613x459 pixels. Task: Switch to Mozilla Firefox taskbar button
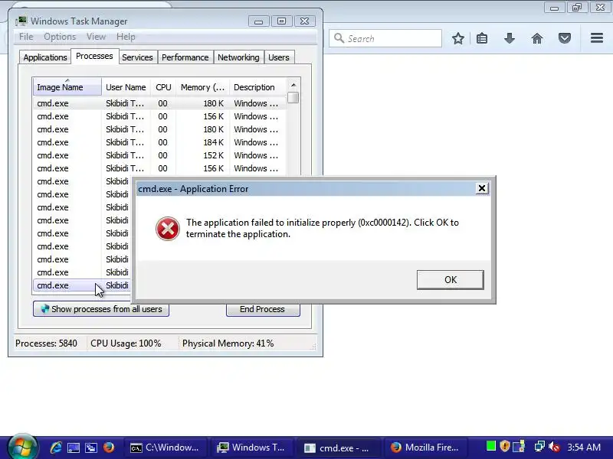coord(425,448)
